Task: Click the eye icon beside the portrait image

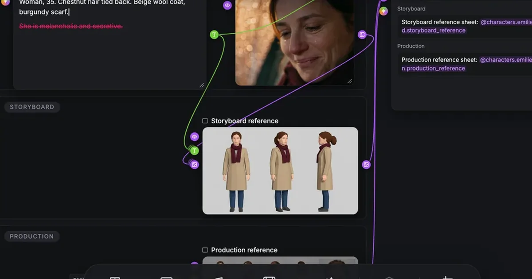Action: pyautogui.click(x=227, y=6)
